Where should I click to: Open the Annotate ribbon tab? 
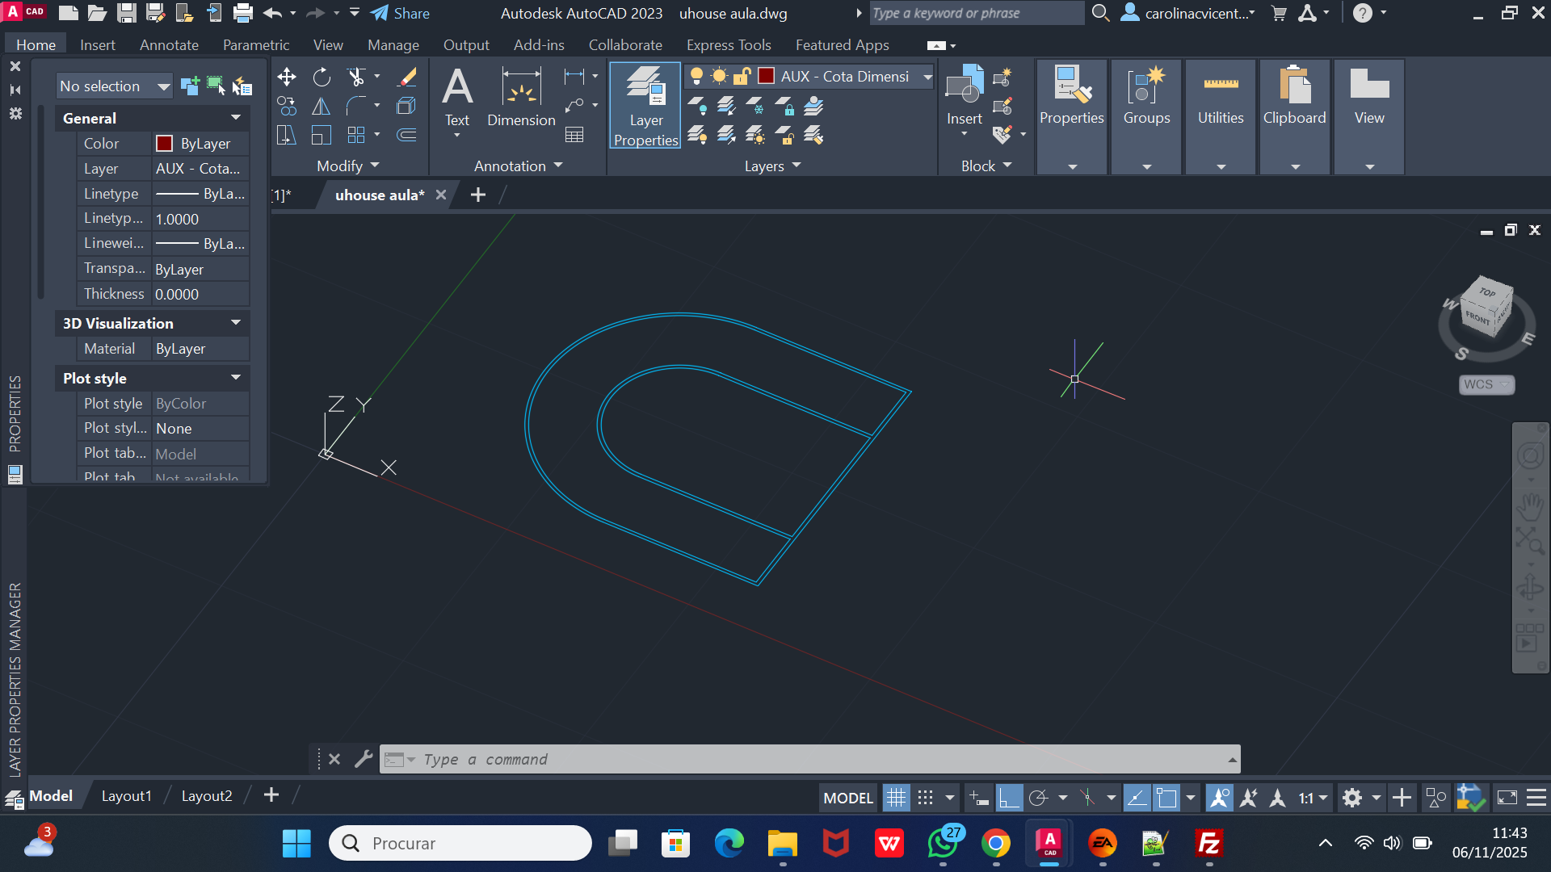coord(169,45)
